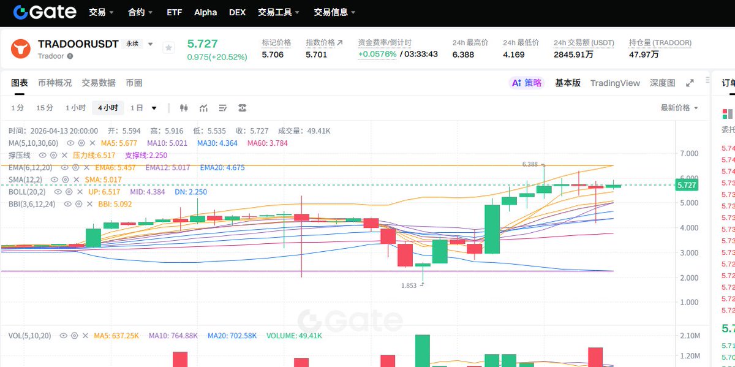This screenshot has width=735, height=367.
Task: Open the 交易 dropdown menu
Action: (x=102, y=12)
